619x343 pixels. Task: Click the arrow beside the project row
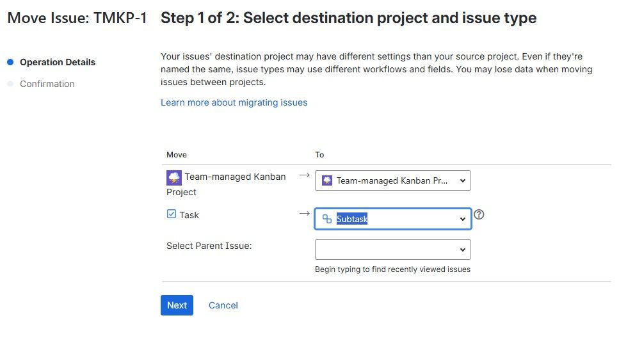point(305,175)
